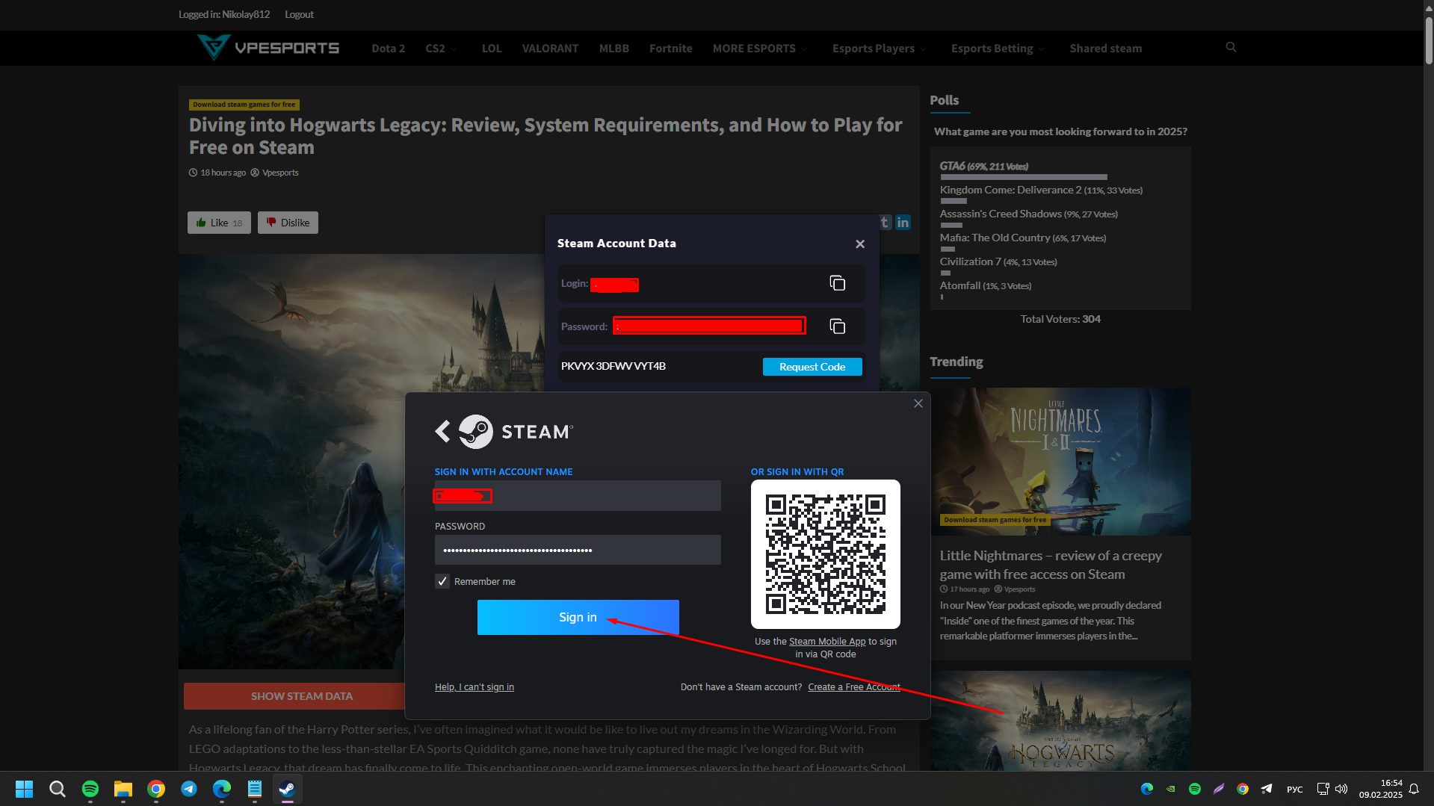Open the site search magnifier icon
The width and height of the screenshot is (1434, 806).
coord(1231,48)
